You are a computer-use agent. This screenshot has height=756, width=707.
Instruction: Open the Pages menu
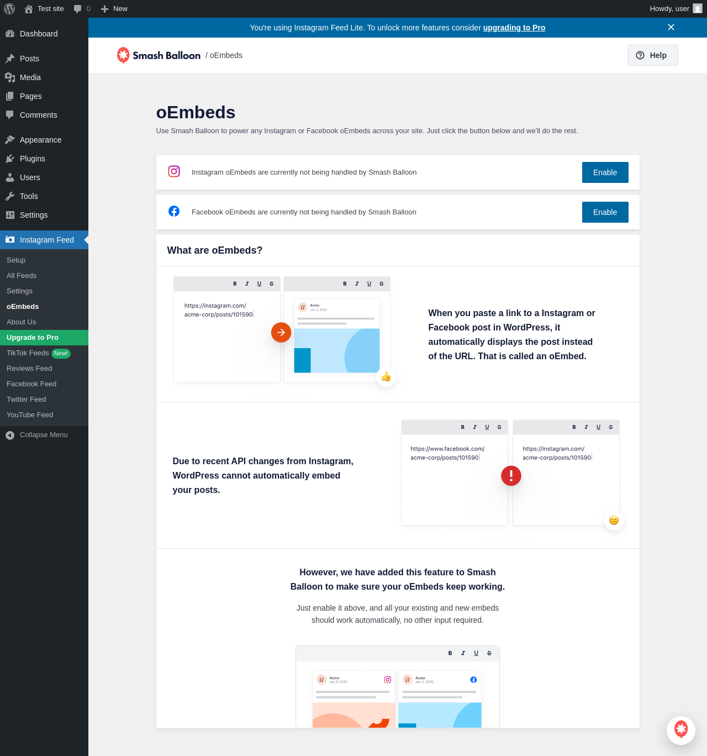(x=44, y=96)
